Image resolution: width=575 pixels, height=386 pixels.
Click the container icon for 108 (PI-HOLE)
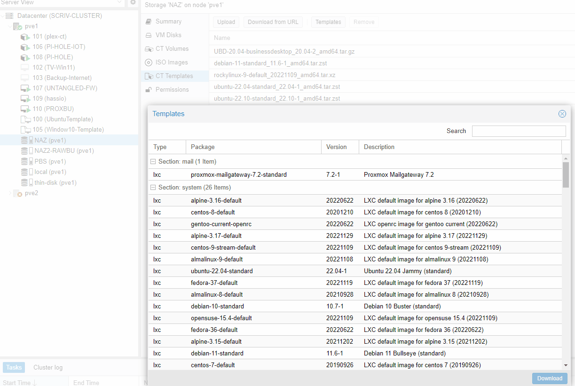(25, 57)
